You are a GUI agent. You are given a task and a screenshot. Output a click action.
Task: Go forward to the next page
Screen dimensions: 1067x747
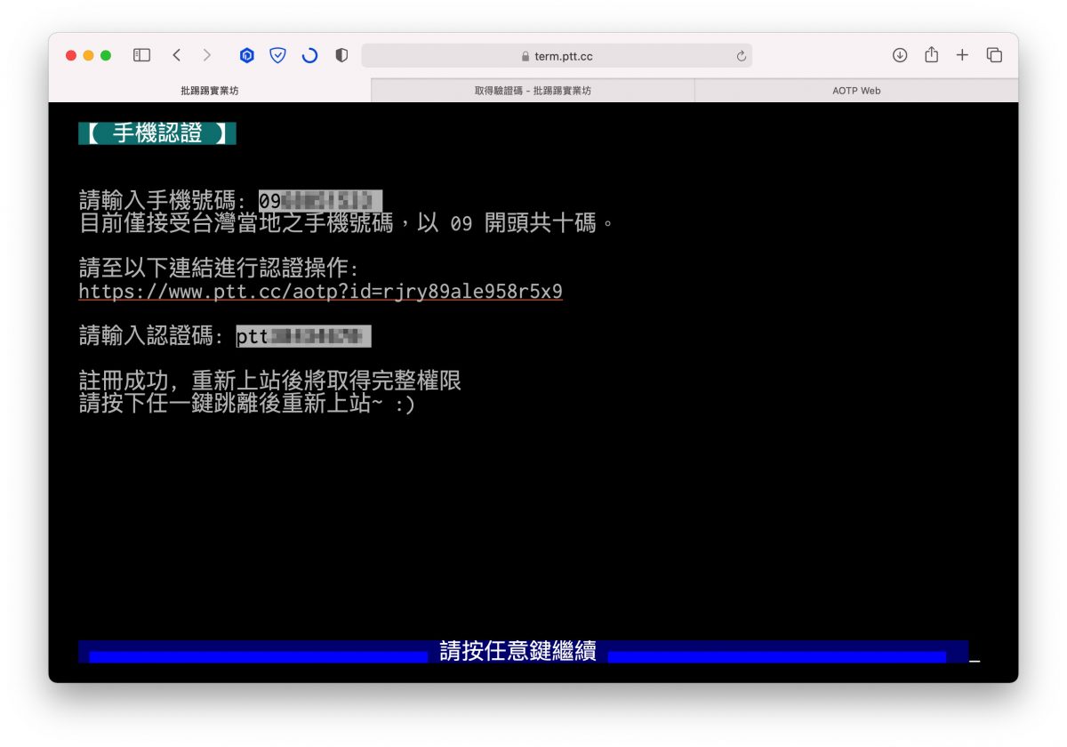207,55
